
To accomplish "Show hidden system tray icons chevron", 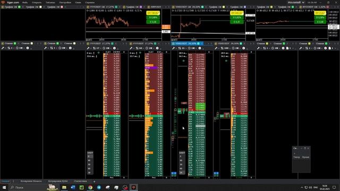I will (302, 187).
